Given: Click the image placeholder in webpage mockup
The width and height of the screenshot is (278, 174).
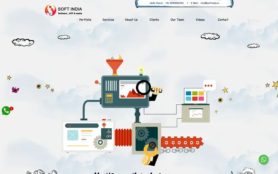Looking at the screenshot, I should 73,135.
